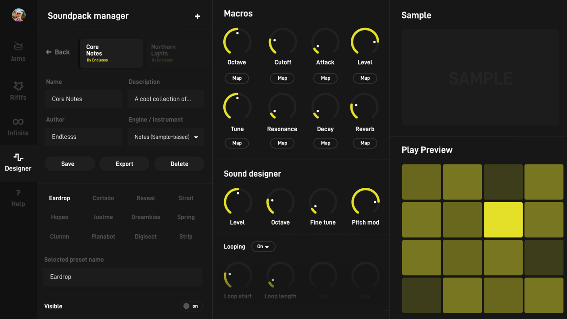Click the bright yellow preview pad

click(503, 220)
